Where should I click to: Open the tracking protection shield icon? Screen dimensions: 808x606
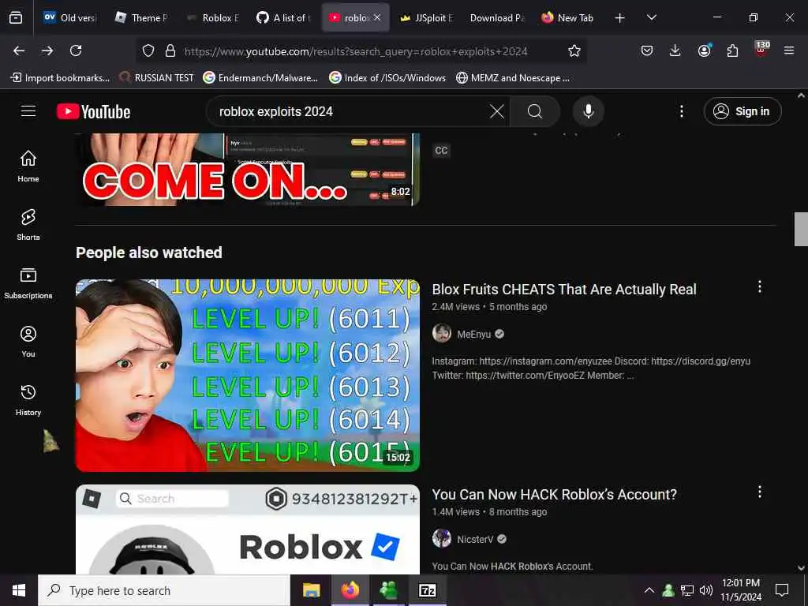click(x=148, y=50)
